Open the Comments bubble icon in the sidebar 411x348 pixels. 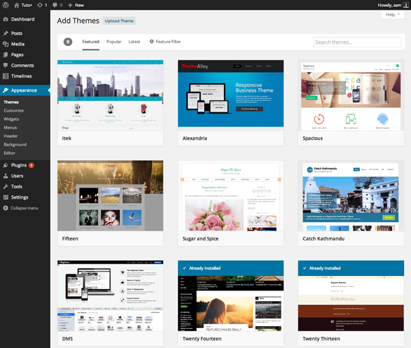(x=5, y=65)
